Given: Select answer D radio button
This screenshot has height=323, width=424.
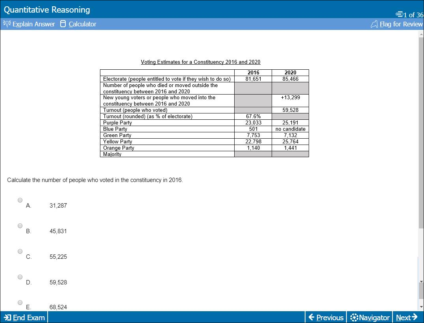Looking at the screenshot, I should [x=20, y=277].
